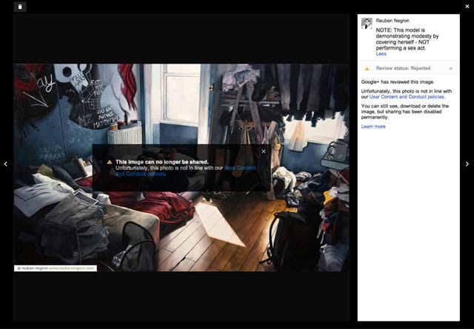Click the trash icon to delete photo
The width and height of the screenshot is (474, 329).
20,7
